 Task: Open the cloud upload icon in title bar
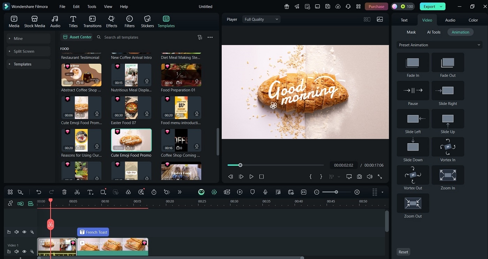pos(338,7)
